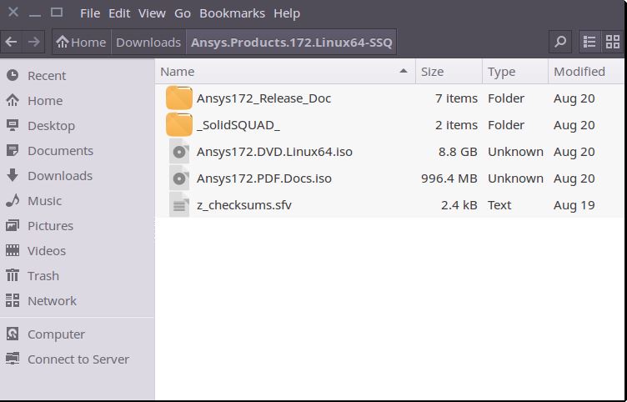Click the Text type cell

coord(499,205)
